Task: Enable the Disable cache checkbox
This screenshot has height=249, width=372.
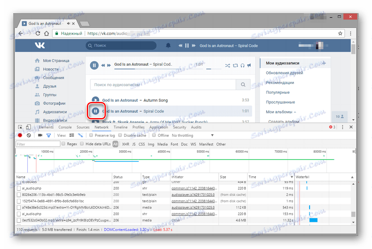Action: pos(120,135)
